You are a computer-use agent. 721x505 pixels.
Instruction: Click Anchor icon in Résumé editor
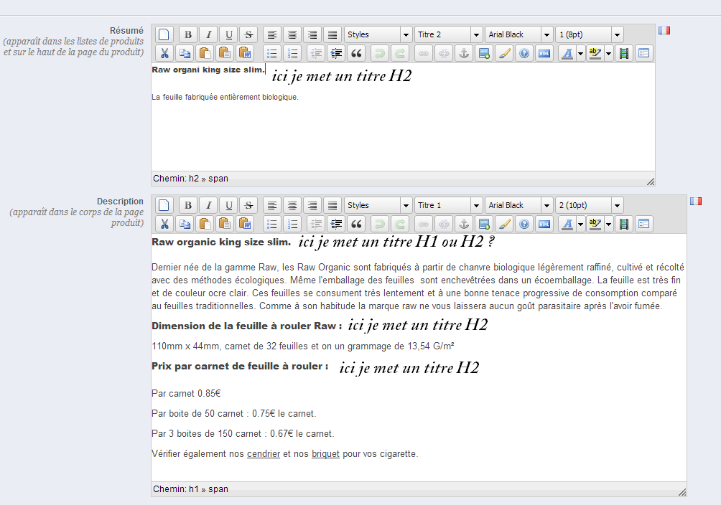click(x=464, y=53)
